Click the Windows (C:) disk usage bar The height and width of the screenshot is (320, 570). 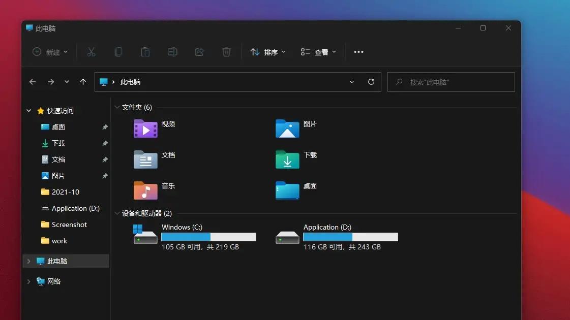(208, 237)
